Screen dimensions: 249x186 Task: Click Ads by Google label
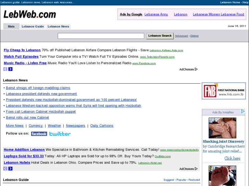coord(131,14)
